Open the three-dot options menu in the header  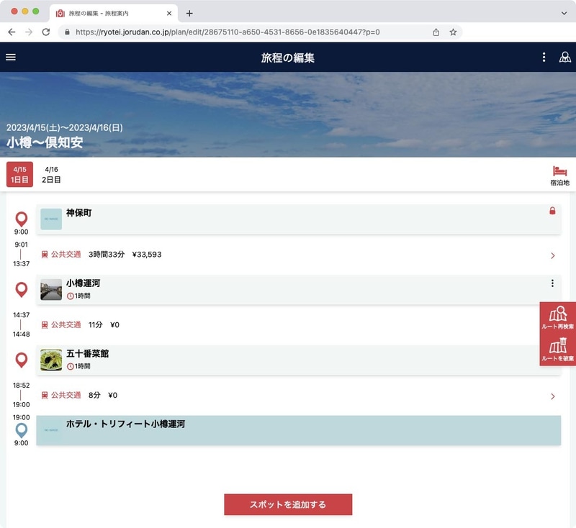click(544, 58)
